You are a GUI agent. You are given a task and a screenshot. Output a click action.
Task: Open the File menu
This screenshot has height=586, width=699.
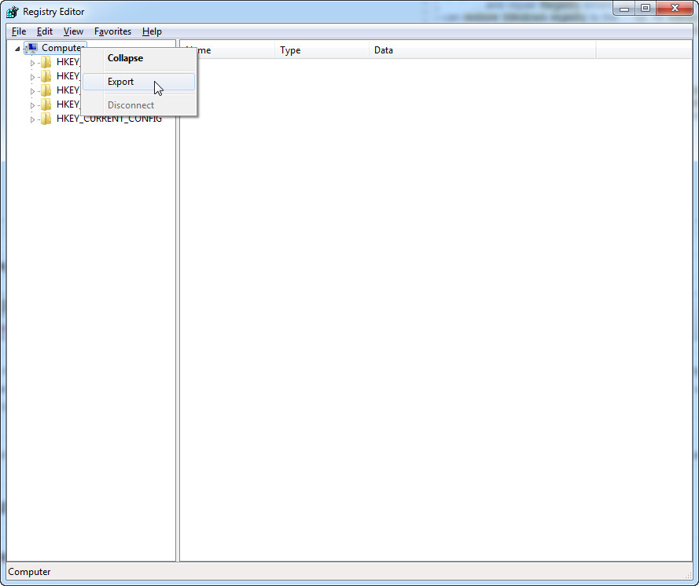click(x=19, y=31)
